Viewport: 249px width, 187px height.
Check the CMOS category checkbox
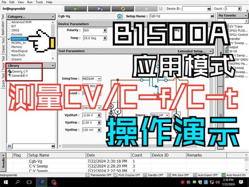click(x=9, y=30)
